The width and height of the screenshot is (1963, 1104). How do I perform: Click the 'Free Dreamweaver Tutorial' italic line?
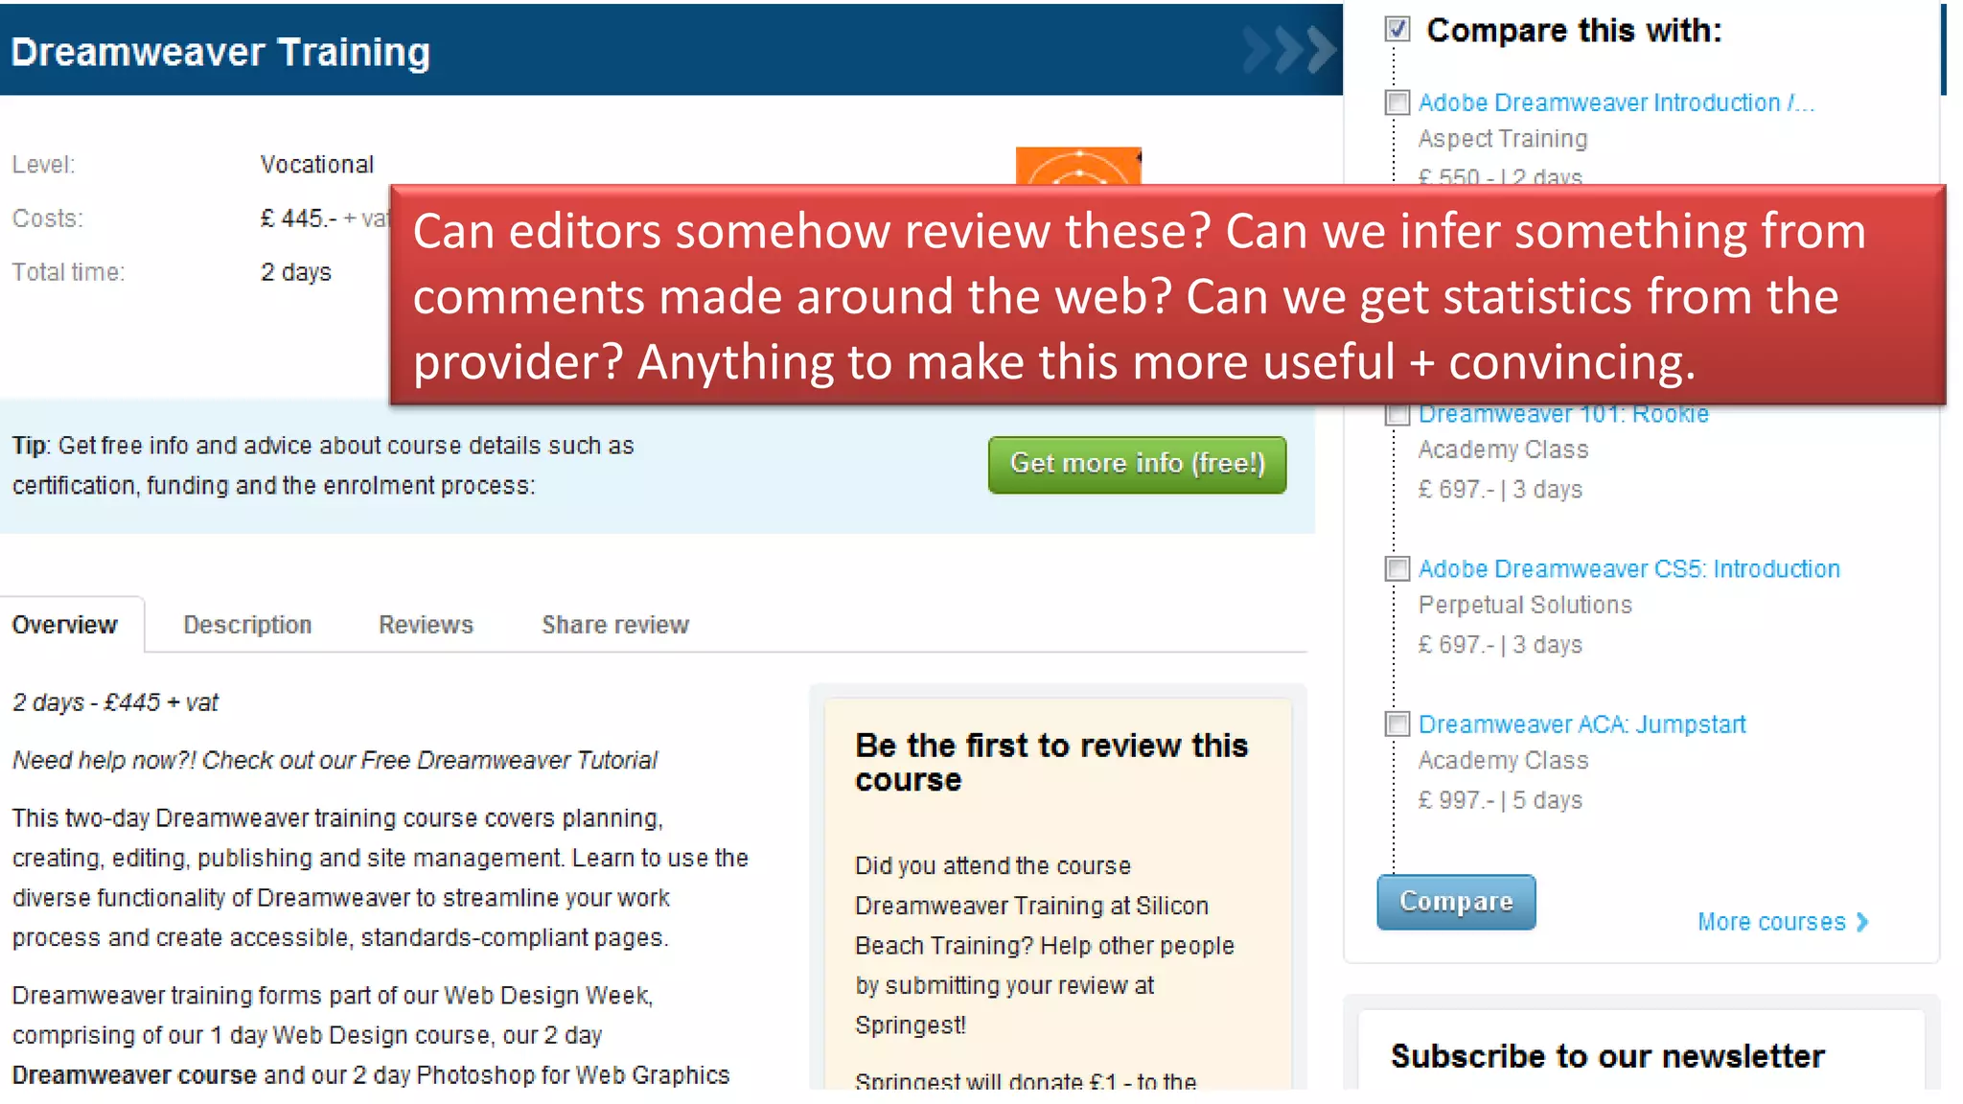(335, 761)
